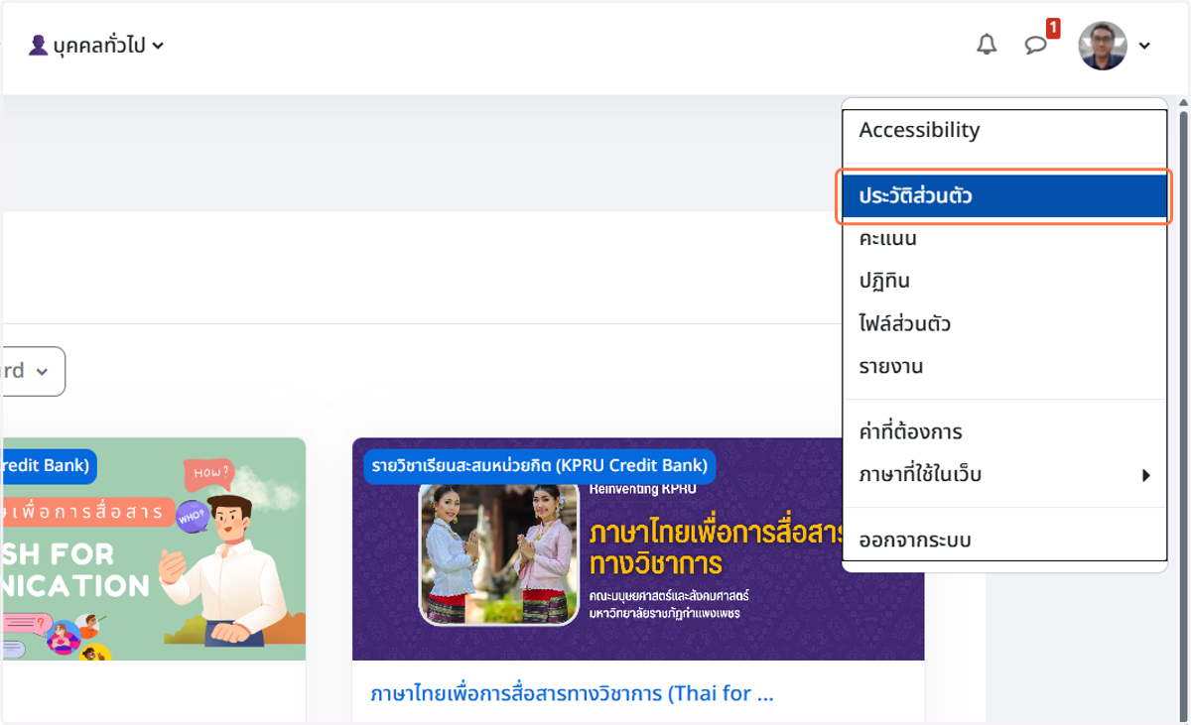
Task: Open the messages speech bubble icon
Action: [x=1035, y=46]
